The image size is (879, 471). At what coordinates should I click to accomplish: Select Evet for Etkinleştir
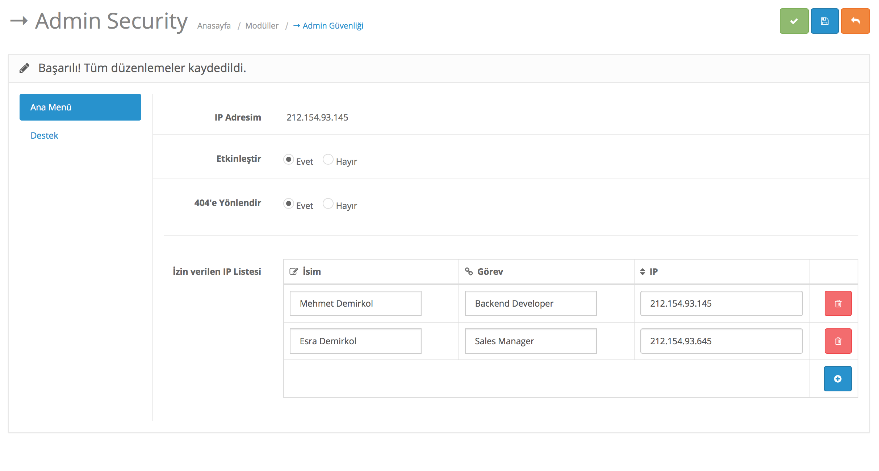[x=289, y=159]
